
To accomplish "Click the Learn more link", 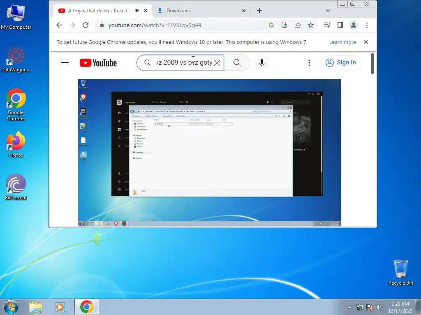I will click(x=342, y=42).
